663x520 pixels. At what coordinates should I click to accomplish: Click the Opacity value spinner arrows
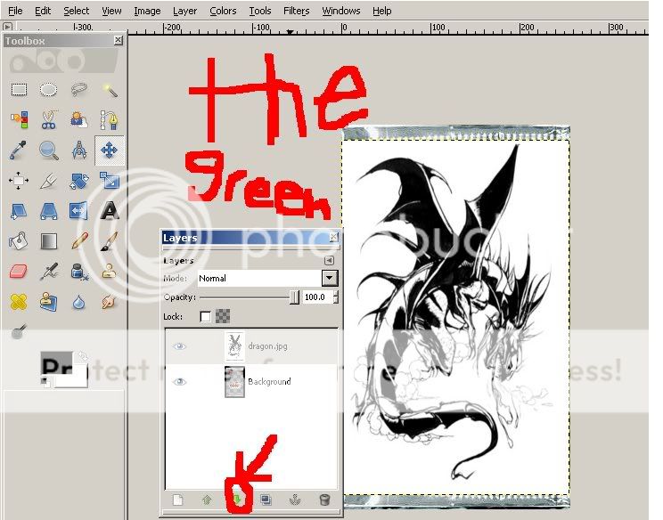point(333,297)
